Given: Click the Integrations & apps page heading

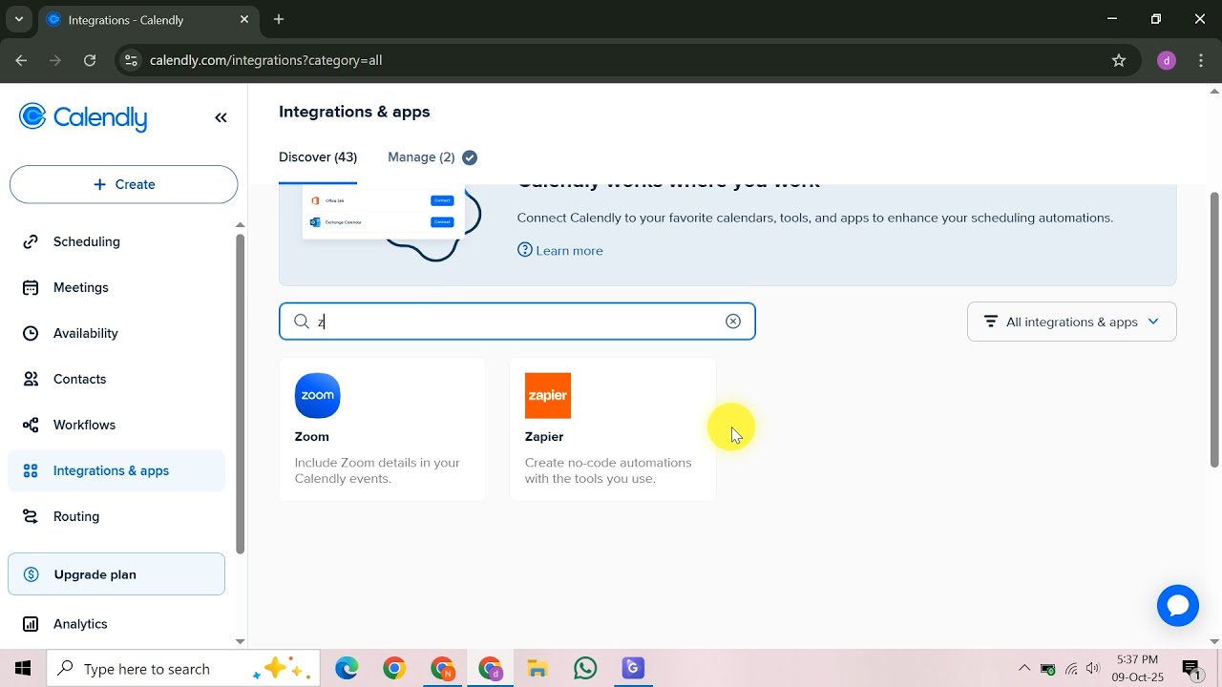Looking at the screenshot, I should point(354,112).
